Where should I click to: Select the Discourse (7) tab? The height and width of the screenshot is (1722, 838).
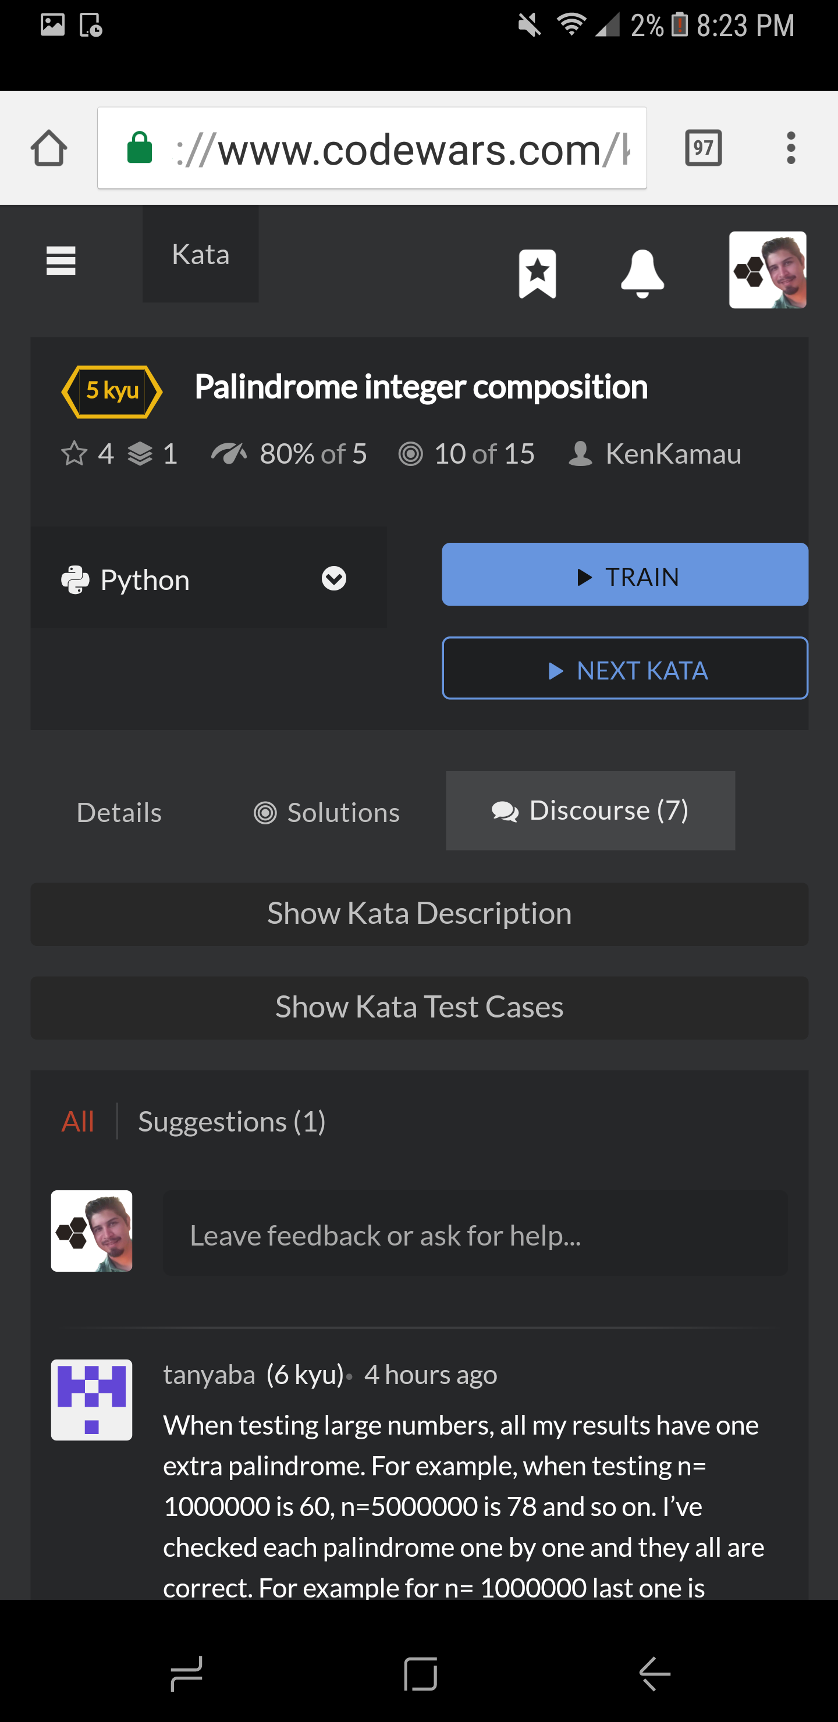[x=590, y=810]
